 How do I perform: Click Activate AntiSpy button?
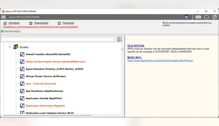click(x=11, y=31)
